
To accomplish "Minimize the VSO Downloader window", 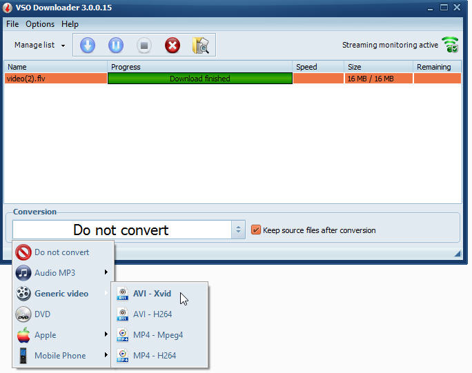I will pyautogui.click(x=430, y=8).
